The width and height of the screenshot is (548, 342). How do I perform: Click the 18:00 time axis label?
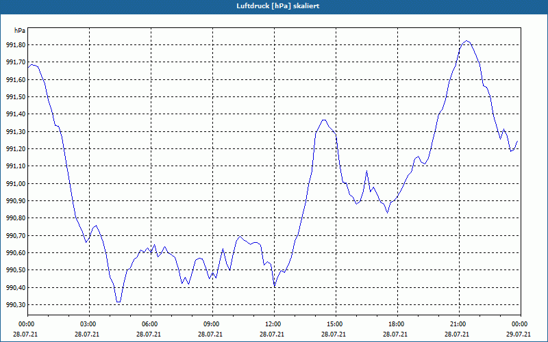pyautogui.click(x=397, y=324)
